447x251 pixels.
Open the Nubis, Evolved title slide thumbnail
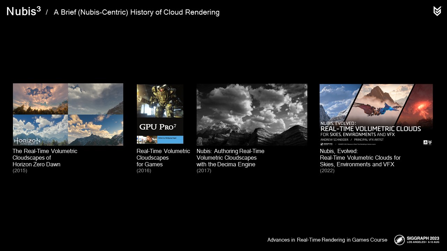376,114
